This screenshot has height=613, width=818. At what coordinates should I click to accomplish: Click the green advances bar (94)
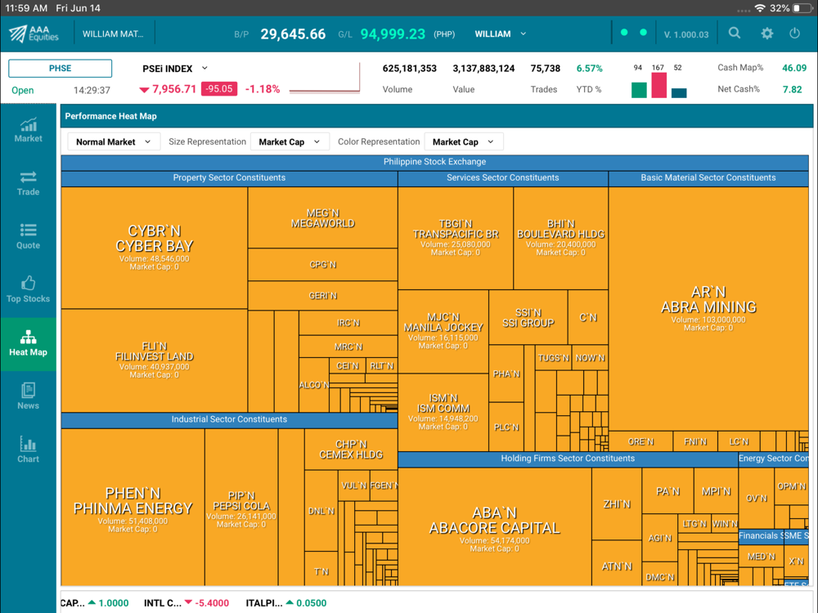(x=639, y=90)
